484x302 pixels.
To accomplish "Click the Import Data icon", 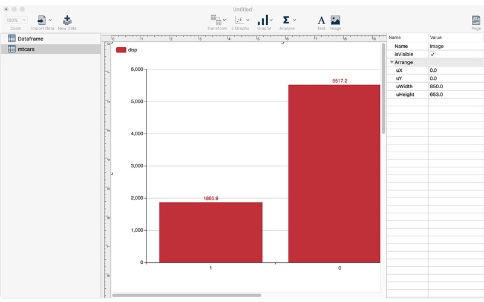I will pos(41,21).
